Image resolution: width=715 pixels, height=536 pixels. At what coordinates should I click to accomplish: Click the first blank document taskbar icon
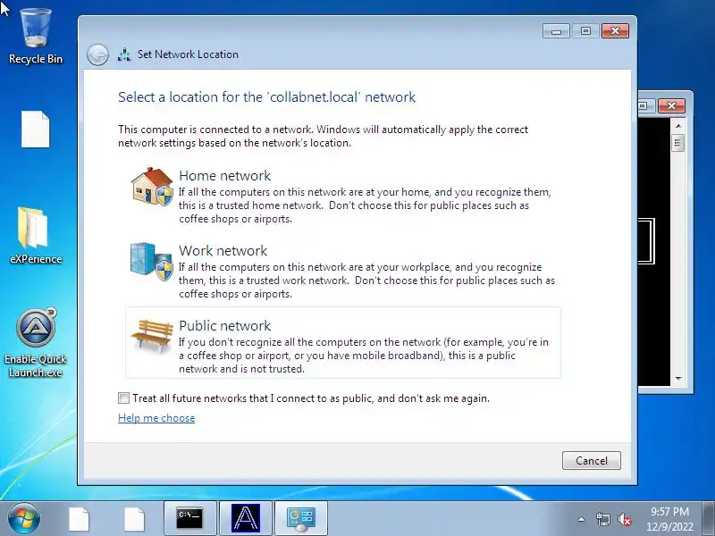[x=79, y=519]
